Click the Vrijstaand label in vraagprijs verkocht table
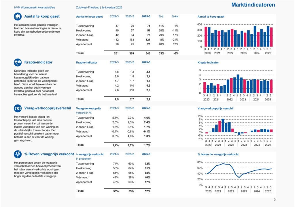The image size is (295, 209). click(82, 177)
